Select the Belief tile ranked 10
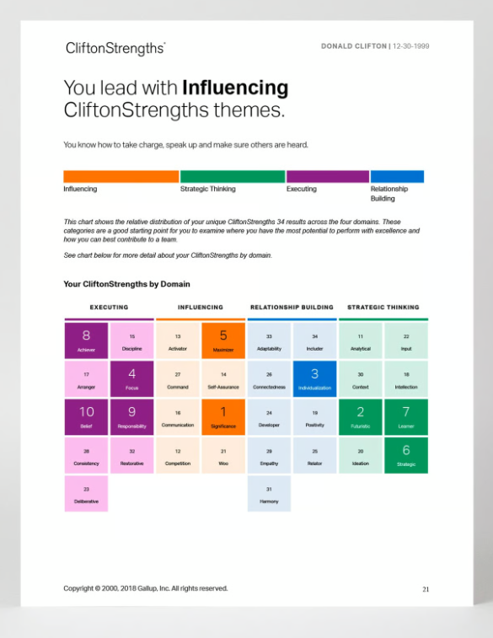 (x=86, y=417)
